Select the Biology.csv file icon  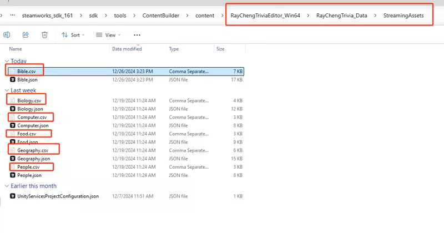[13, 100]
